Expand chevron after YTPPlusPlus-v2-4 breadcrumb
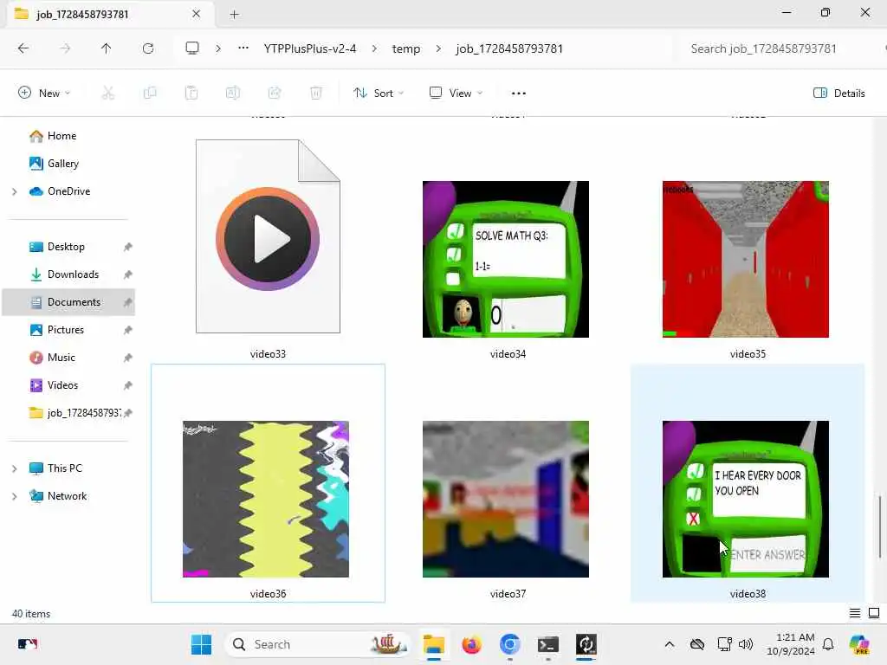Image resolution: width=887 pixels, height=665 pixels. (x=374, y=48)
